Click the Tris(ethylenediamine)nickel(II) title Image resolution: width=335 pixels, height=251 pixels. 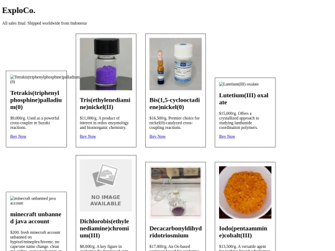coord(105,103)
